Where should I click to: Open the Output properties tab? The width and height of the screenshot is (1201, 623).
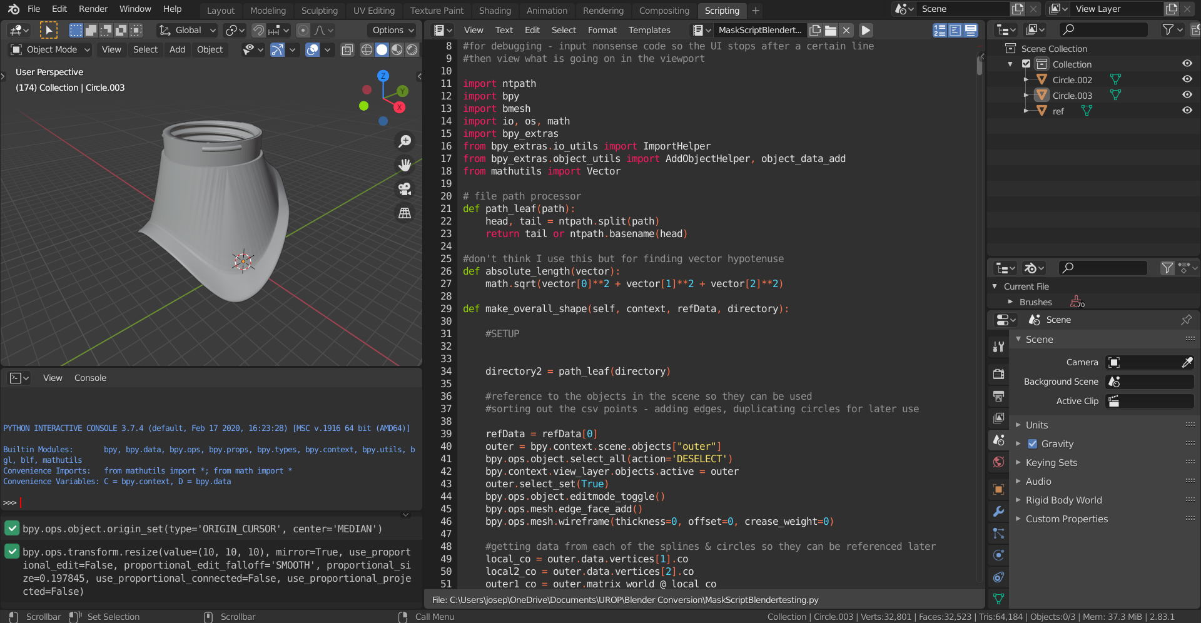pyautogui.click(x=998, y=396)
